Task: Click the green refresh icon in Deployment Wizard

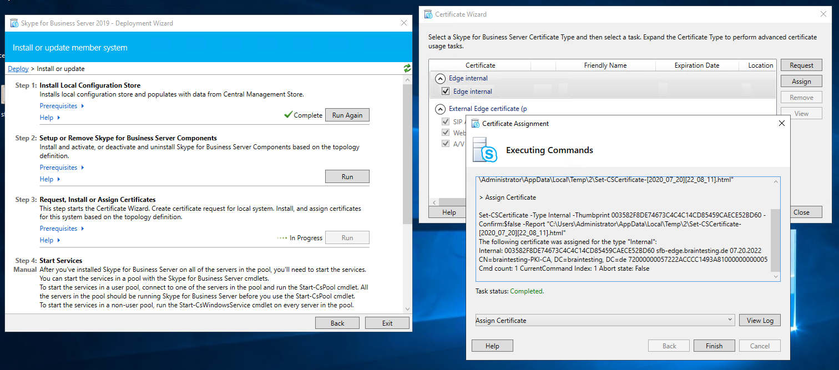Action: [407, 68]
